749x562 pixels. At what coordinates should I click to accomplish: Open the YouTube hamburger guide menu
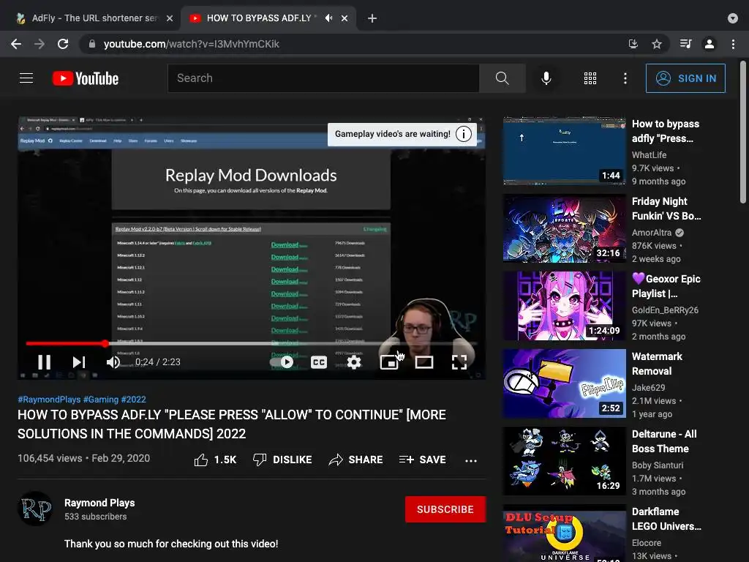click(26, 78)
